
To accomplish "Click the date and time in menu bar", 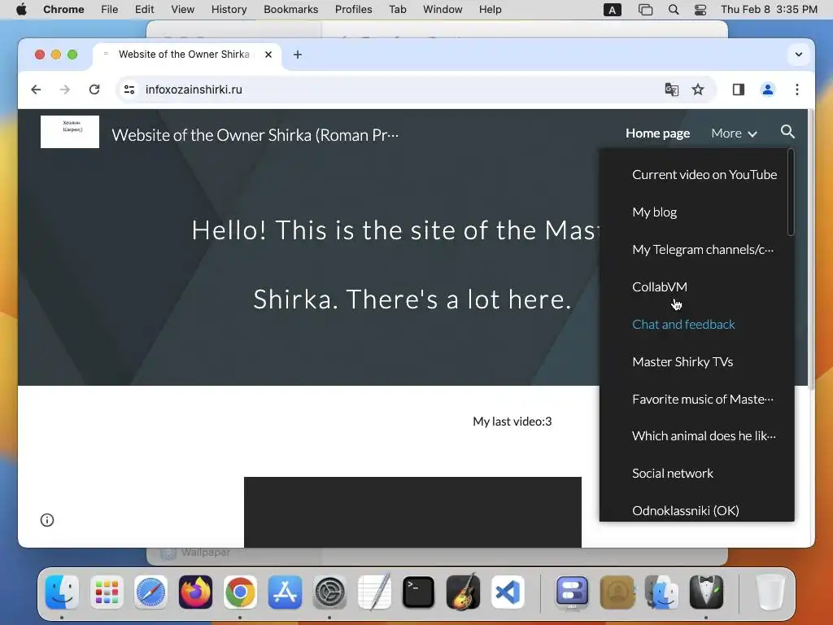I will tap(769, 10).
